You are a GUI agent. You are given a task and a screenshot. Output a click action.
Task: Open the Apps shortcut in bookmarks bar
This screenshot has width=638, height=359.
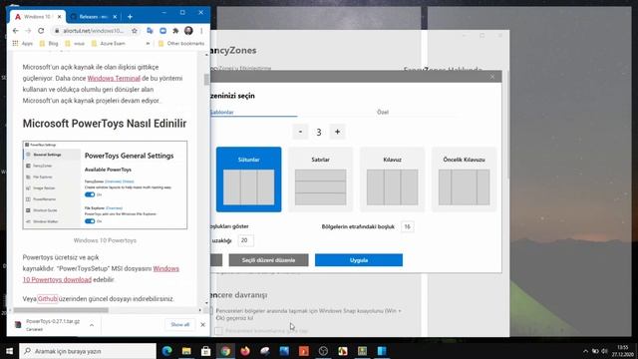pyautogui.click(x=23, y=43)
